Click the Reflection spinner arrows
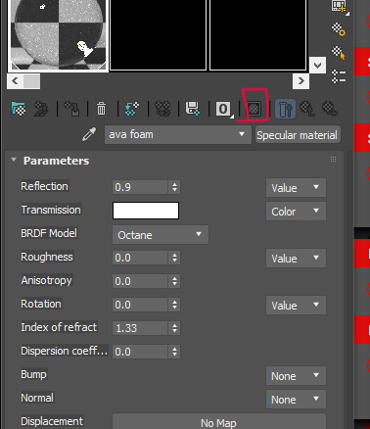Screen dimensions: 370x429 tap(174, 187)
